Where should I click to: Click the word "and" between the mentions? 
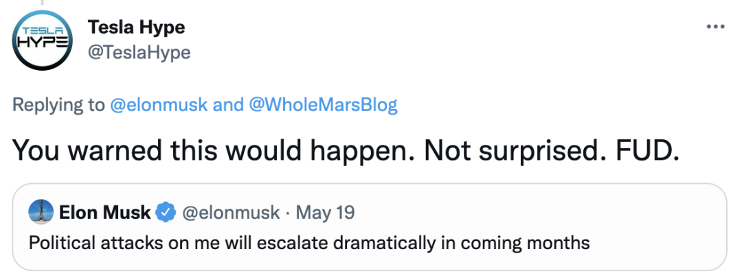point(228,105)
